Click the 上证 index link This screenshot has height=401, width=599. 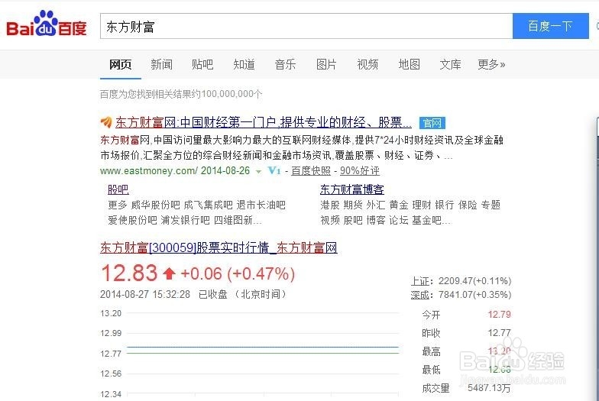pyautogui.click(x=420, y=281)
